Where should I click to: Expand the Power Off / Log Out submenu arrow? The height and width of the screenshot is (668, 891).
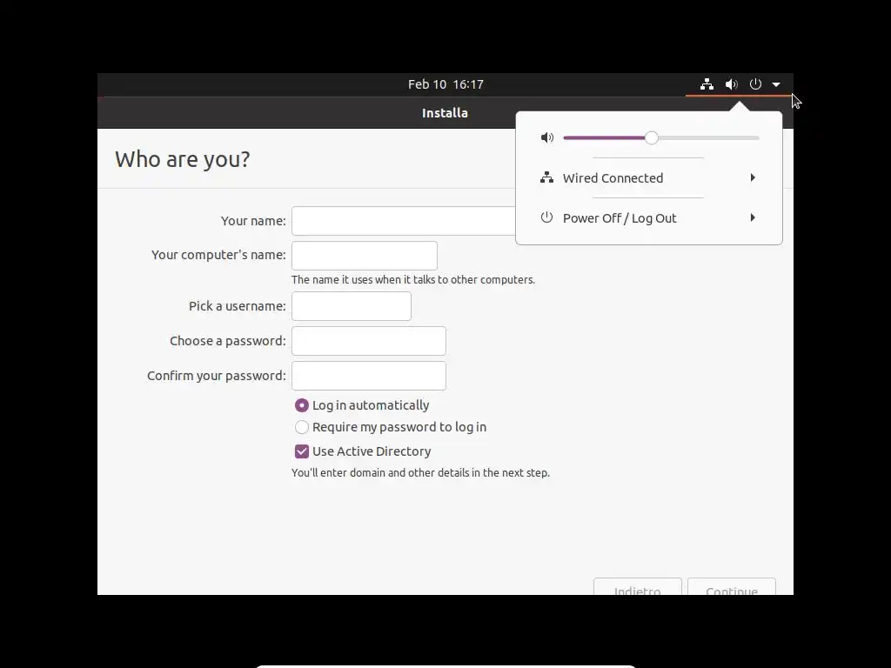753,217
